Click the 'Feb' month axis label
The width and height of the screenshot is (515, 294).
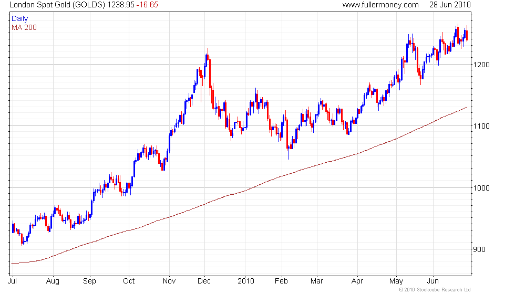(x=281, y=281)
